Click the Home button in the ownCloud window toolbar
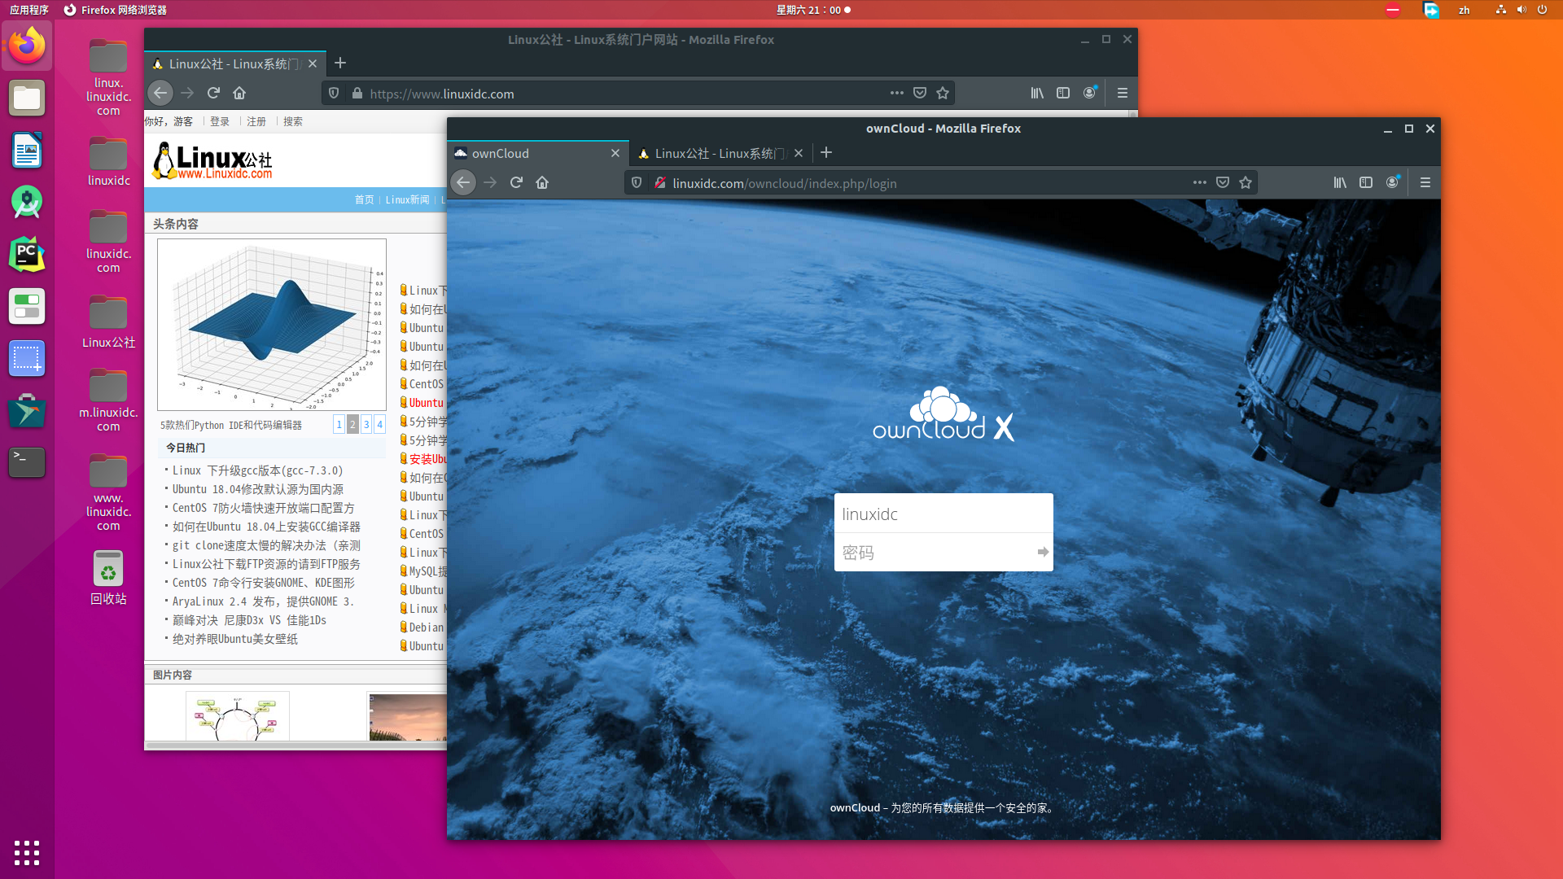The height and width of the screenshot is (879, 1563). 542,182
